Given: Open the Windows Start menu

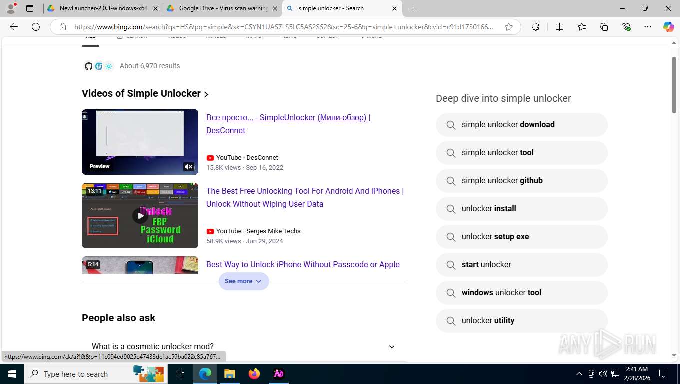Looking at the screenshot, I should [x=11, y=374].
